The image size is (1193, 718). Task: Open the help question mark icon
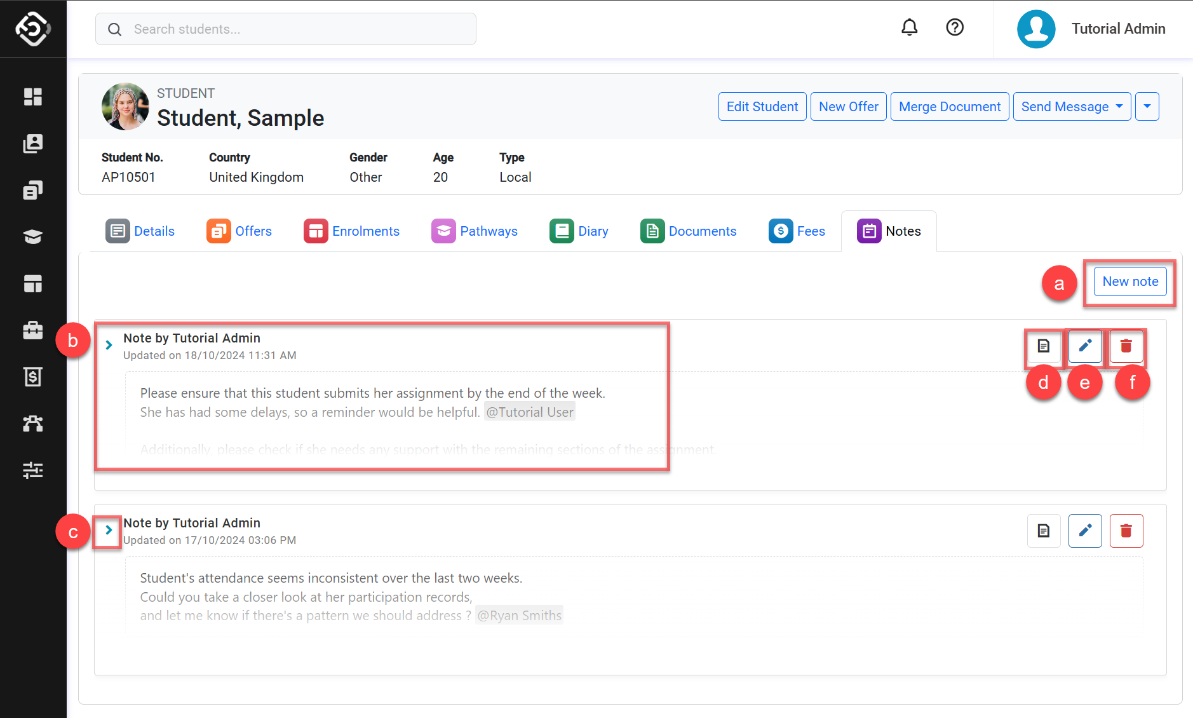(x=954, y=27)
